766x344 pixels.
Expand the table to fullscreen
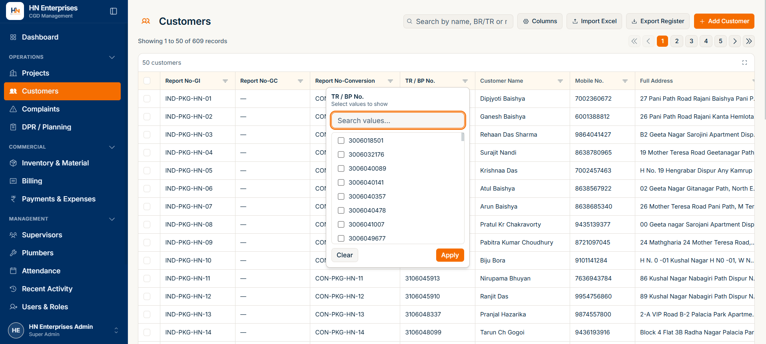744,63
